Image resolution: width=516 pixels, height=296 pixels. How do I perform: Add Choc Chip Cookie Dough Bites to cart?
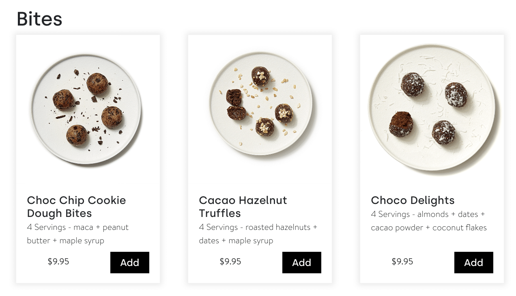[x=129, y=262]
